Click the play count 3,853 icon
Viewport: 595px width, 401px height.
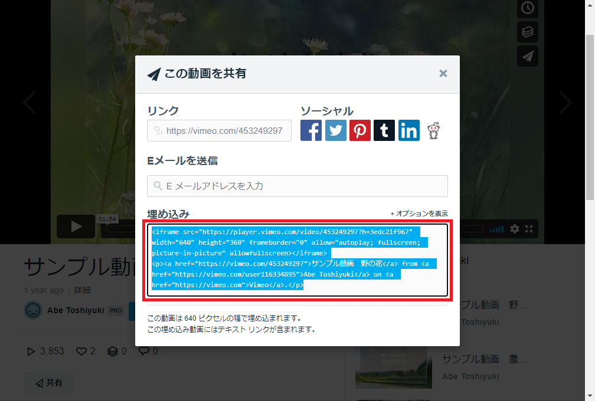coord(31,351)
